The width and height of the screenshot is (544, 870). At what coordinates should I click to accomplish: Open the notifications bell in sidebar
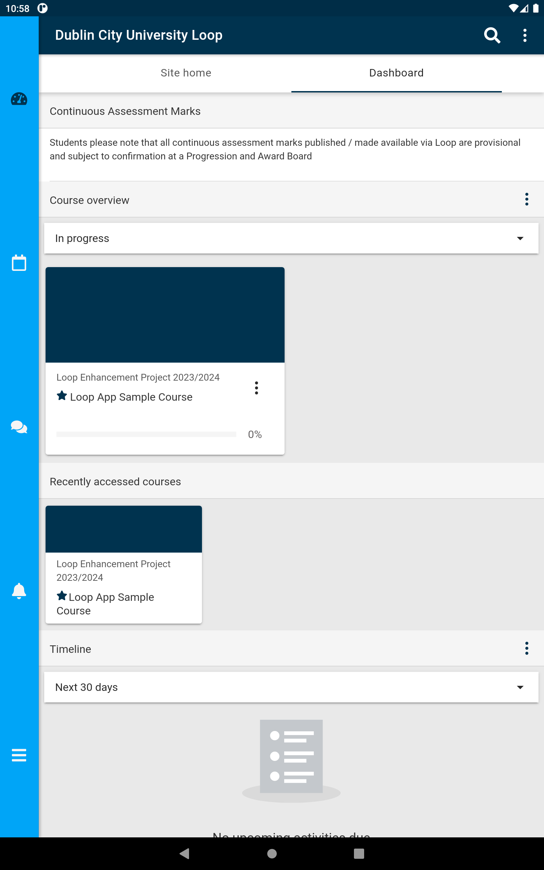(x=19, y=591)
